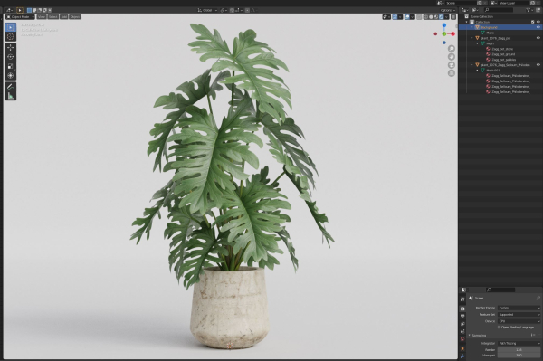Switch to rendered viewport shading

pyautogui.click(x=442, y=17)
